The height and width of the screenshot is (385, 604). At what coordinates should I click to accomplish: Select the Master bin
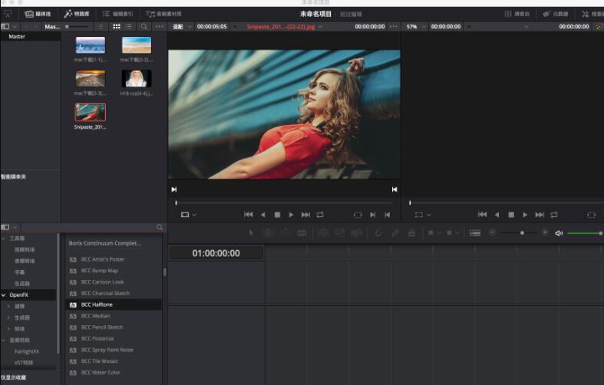(17, 37)
